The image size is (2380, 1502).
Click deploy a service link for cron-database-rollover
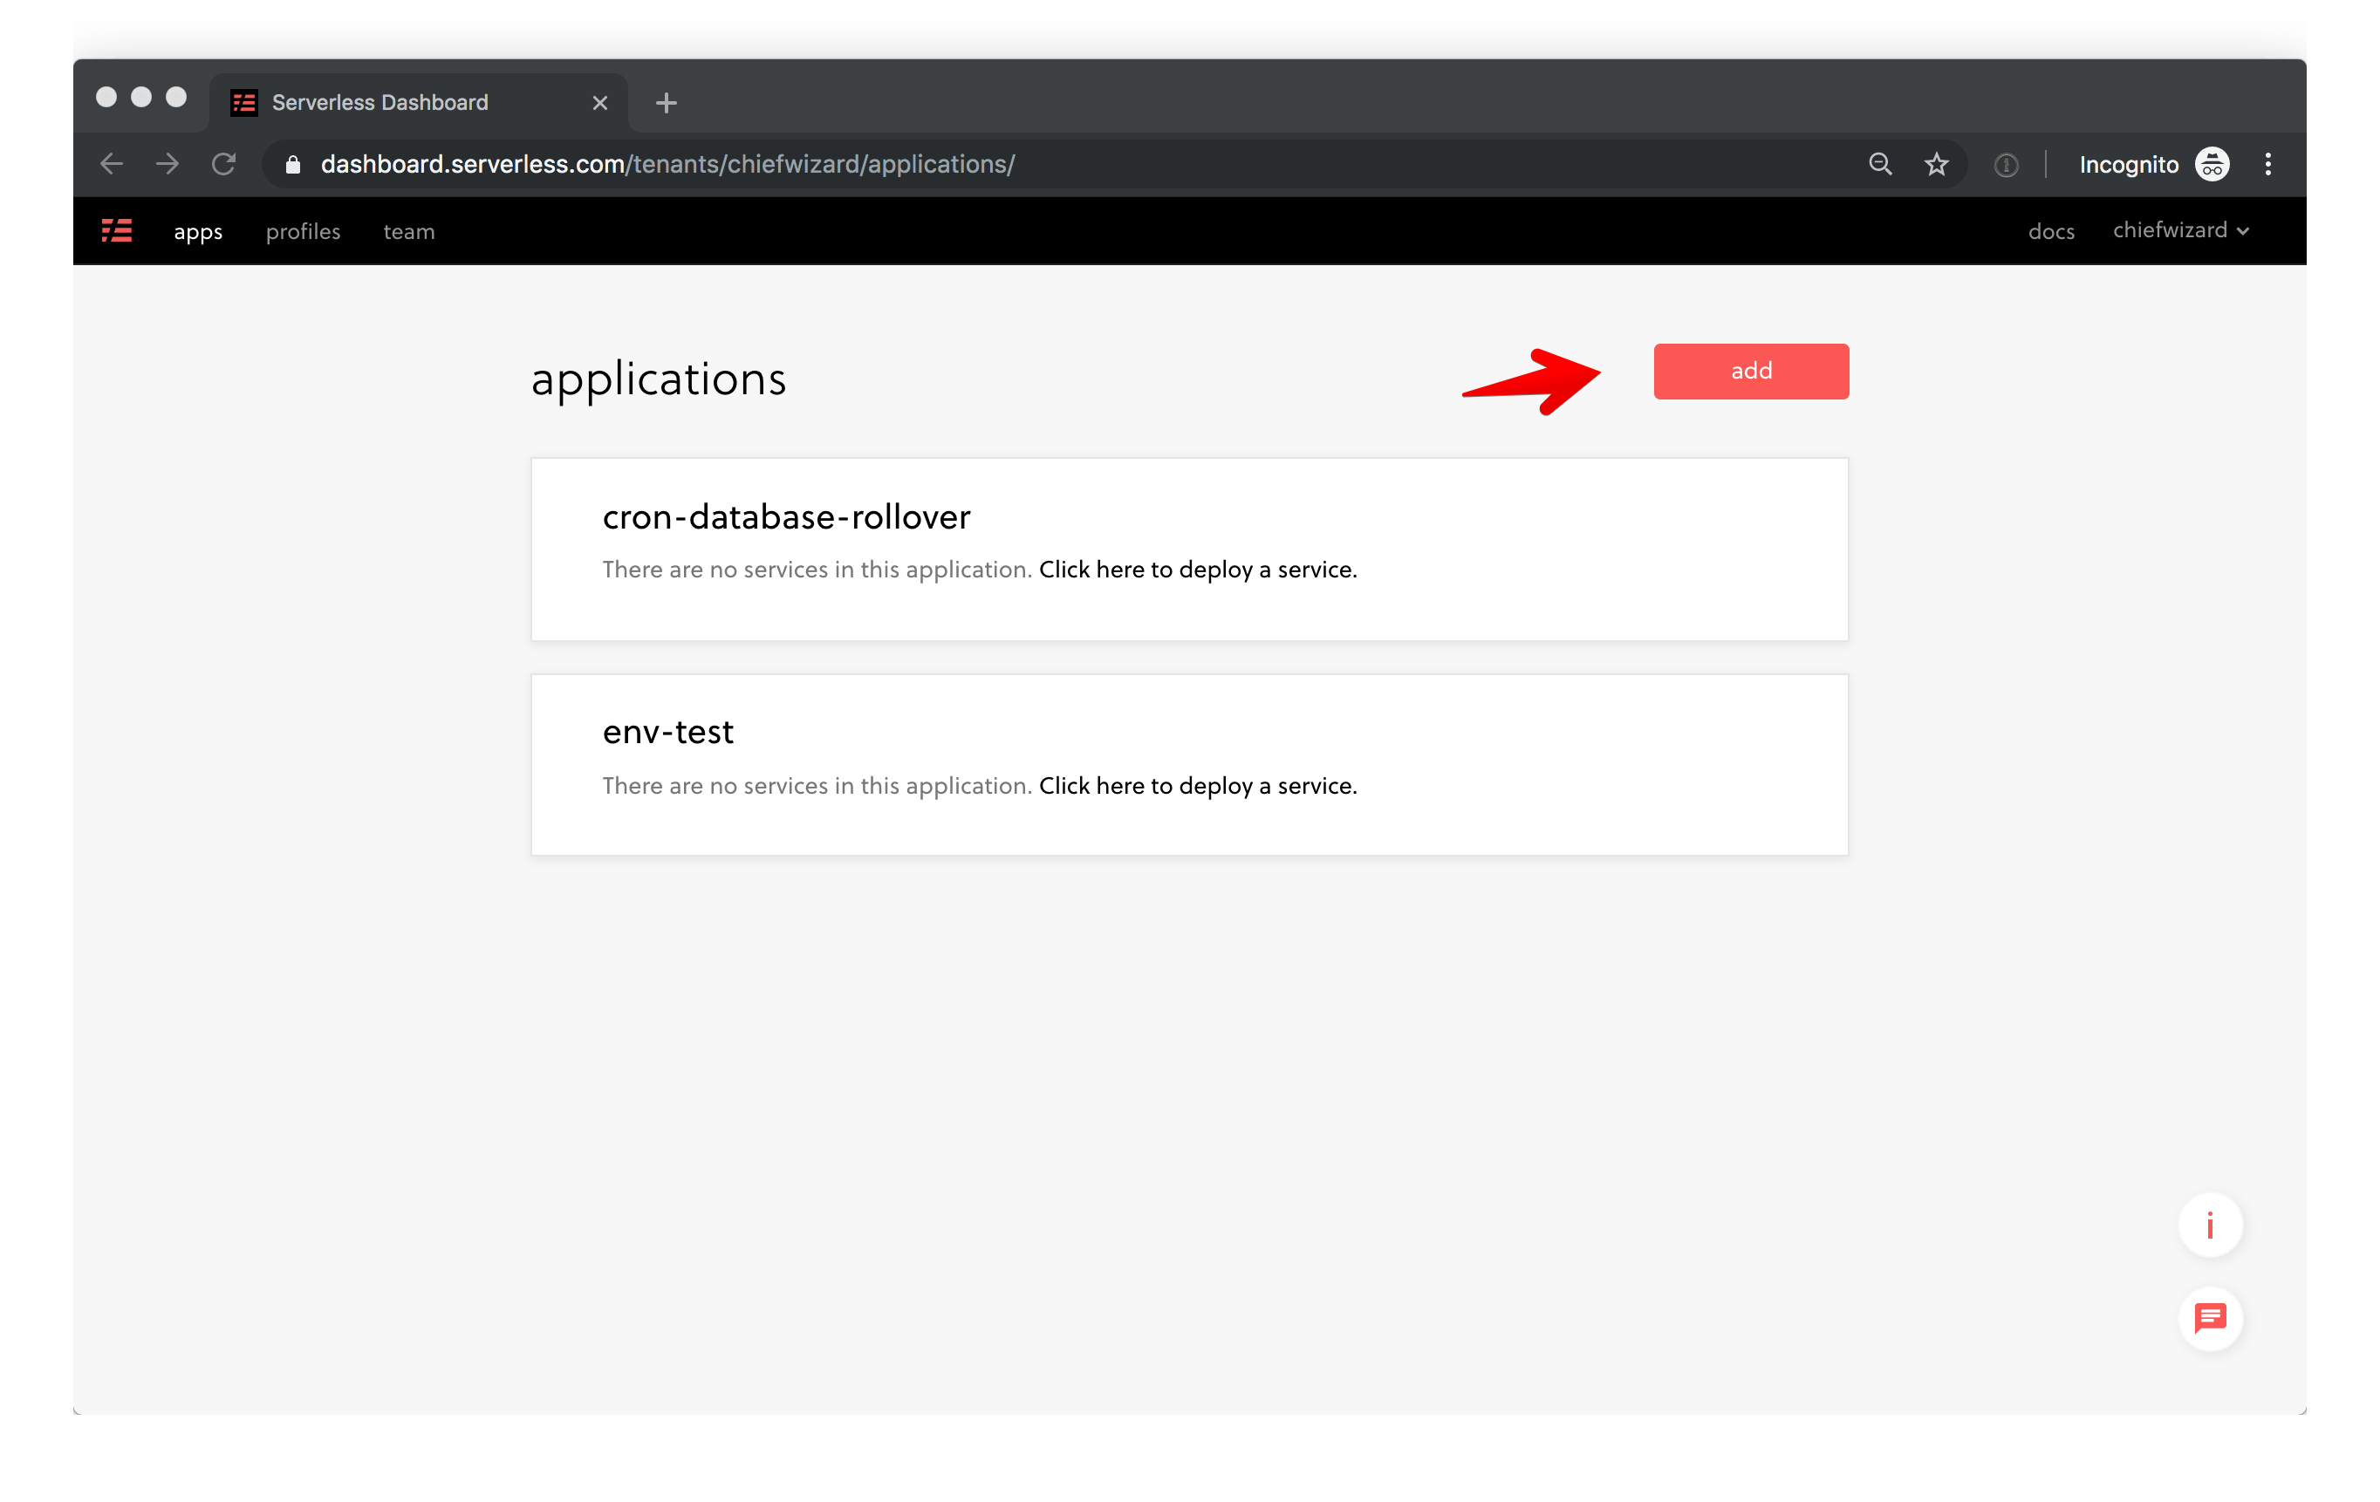point(1197,570)
